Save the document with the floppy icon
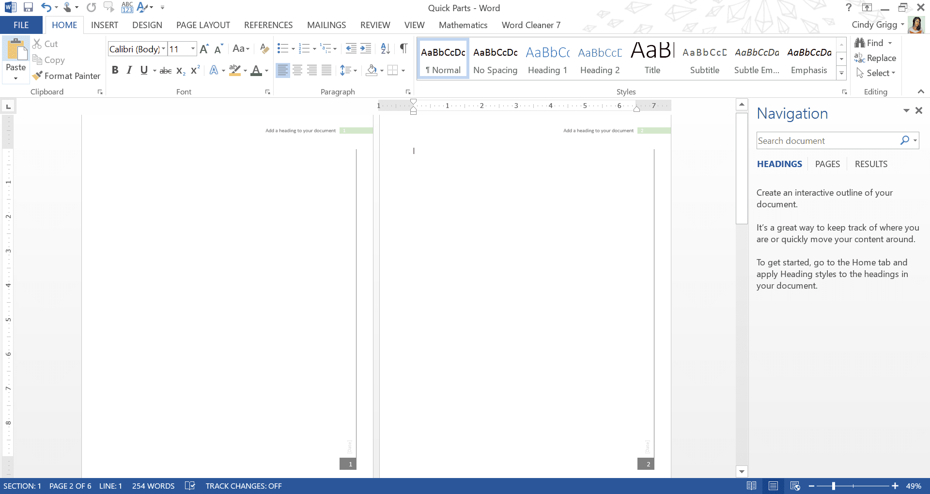The image size is (930, 494). [x=28, y=7]
